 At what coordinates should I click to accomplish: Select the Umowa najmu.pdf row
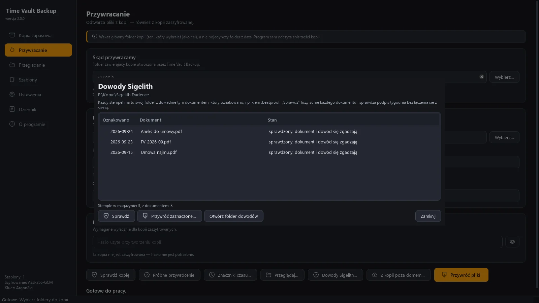coord(269,153)
